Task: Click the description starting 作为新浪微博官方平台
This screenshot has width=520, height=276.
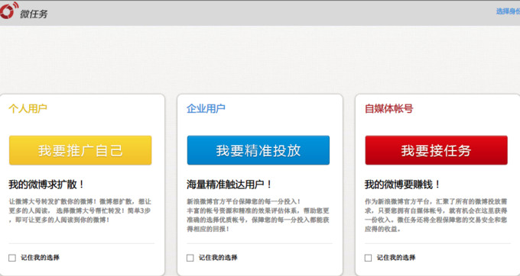Action: click(436, 215)
